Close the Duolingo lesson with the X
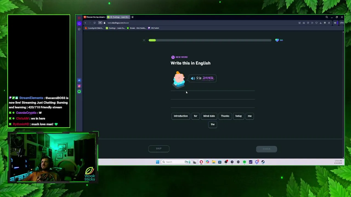The width and height of the screenshot is (351, 197). pos(144,40)
